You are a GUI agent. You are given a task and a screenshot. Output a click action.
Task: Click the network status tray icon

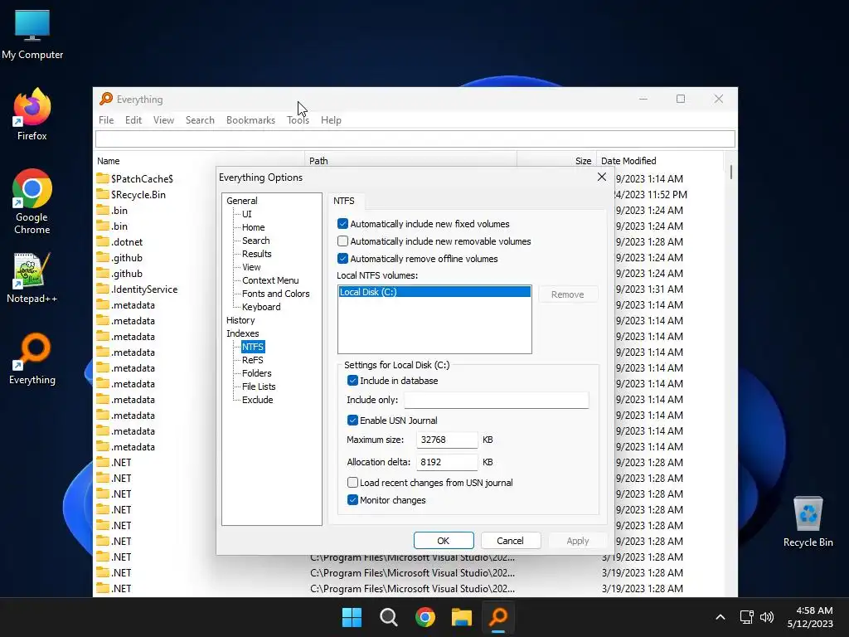[x=747, y=617]
